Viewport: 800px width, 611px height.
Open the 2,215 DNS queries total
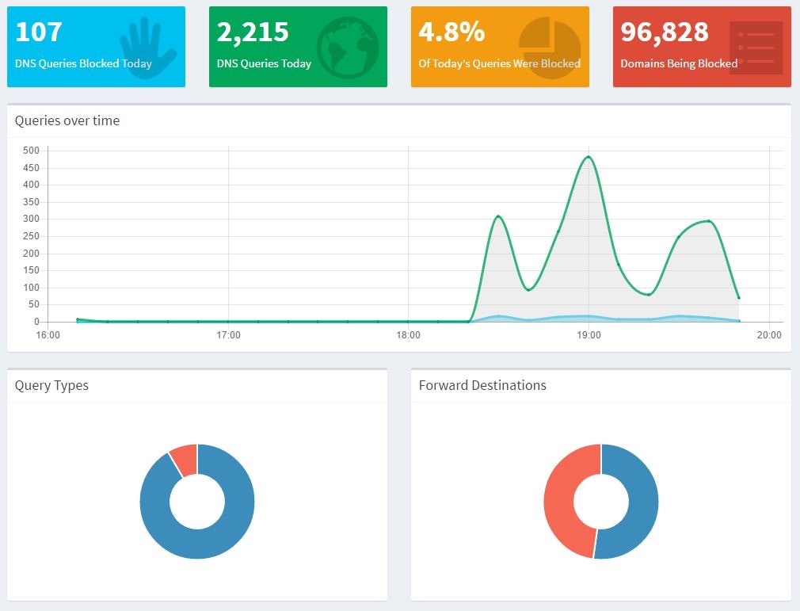coord(253,32)
